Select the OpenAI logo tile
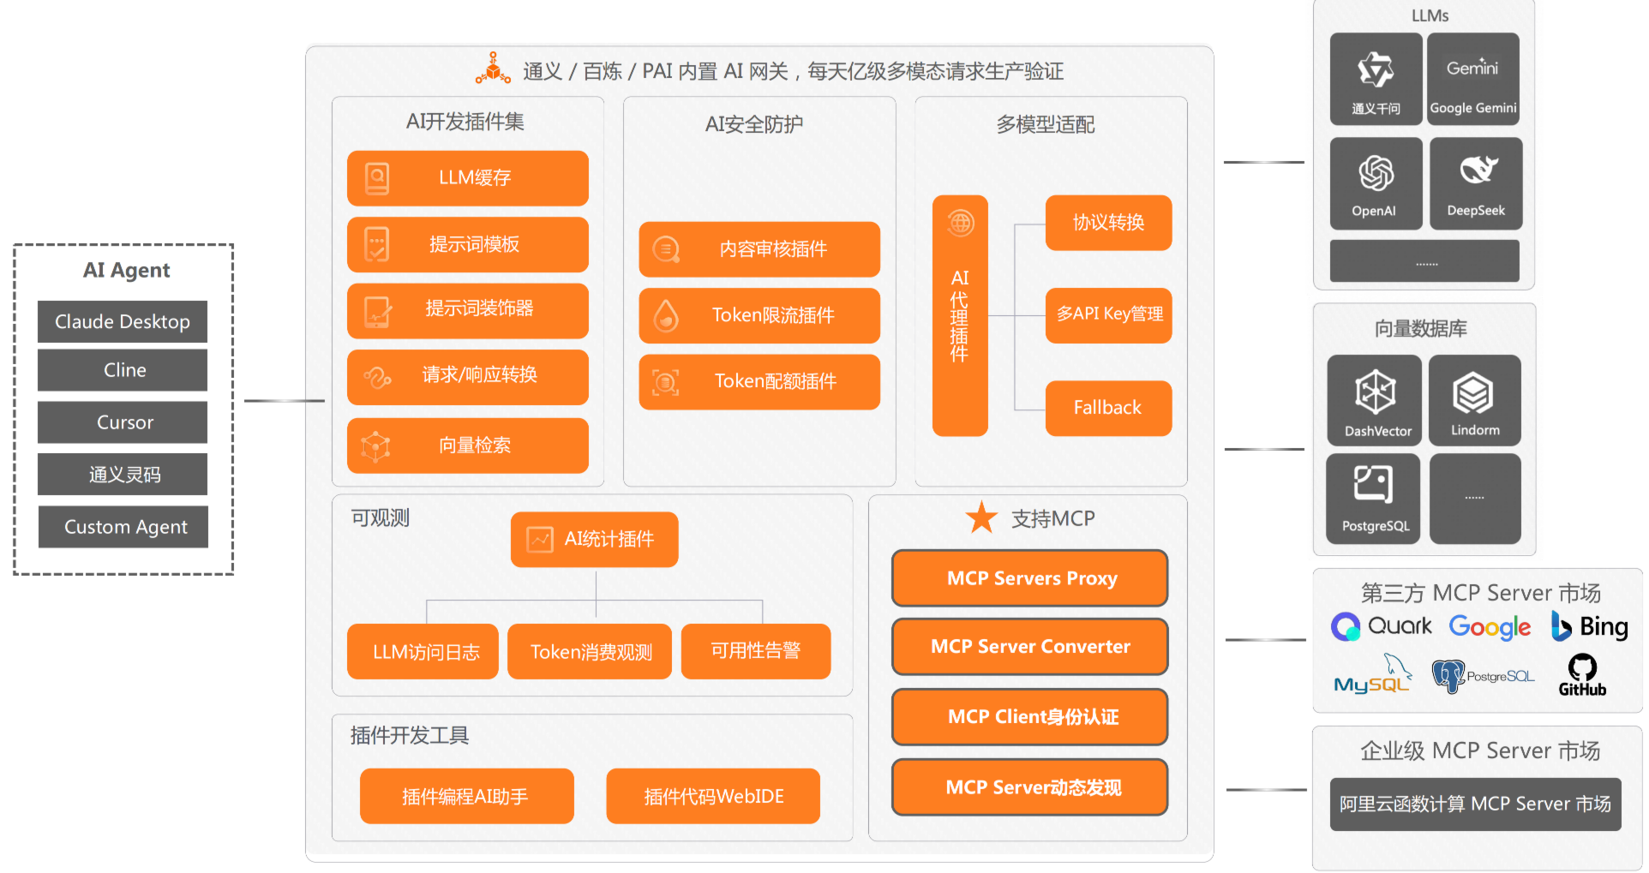Image resolution: width=1649 pixels, height=873 pixels. tap(1376, 183)
